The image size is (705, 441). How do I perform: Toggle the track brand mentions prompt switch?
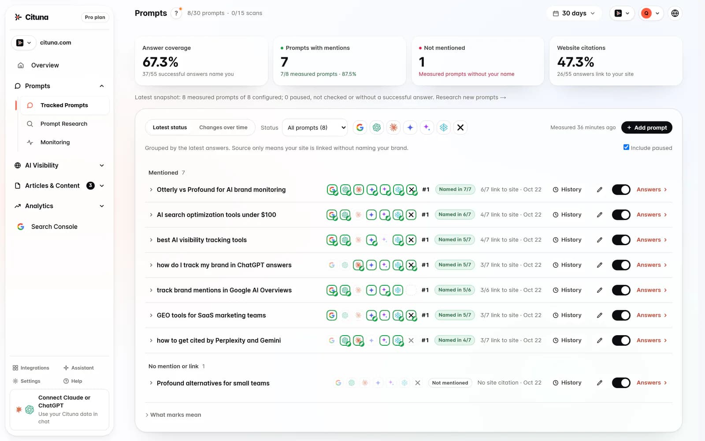point(621,290)
